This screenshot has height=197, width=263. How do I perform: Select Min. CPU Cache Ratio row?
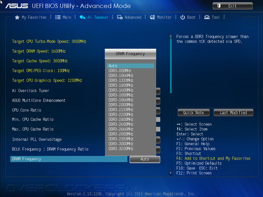(x=33, y=119)
